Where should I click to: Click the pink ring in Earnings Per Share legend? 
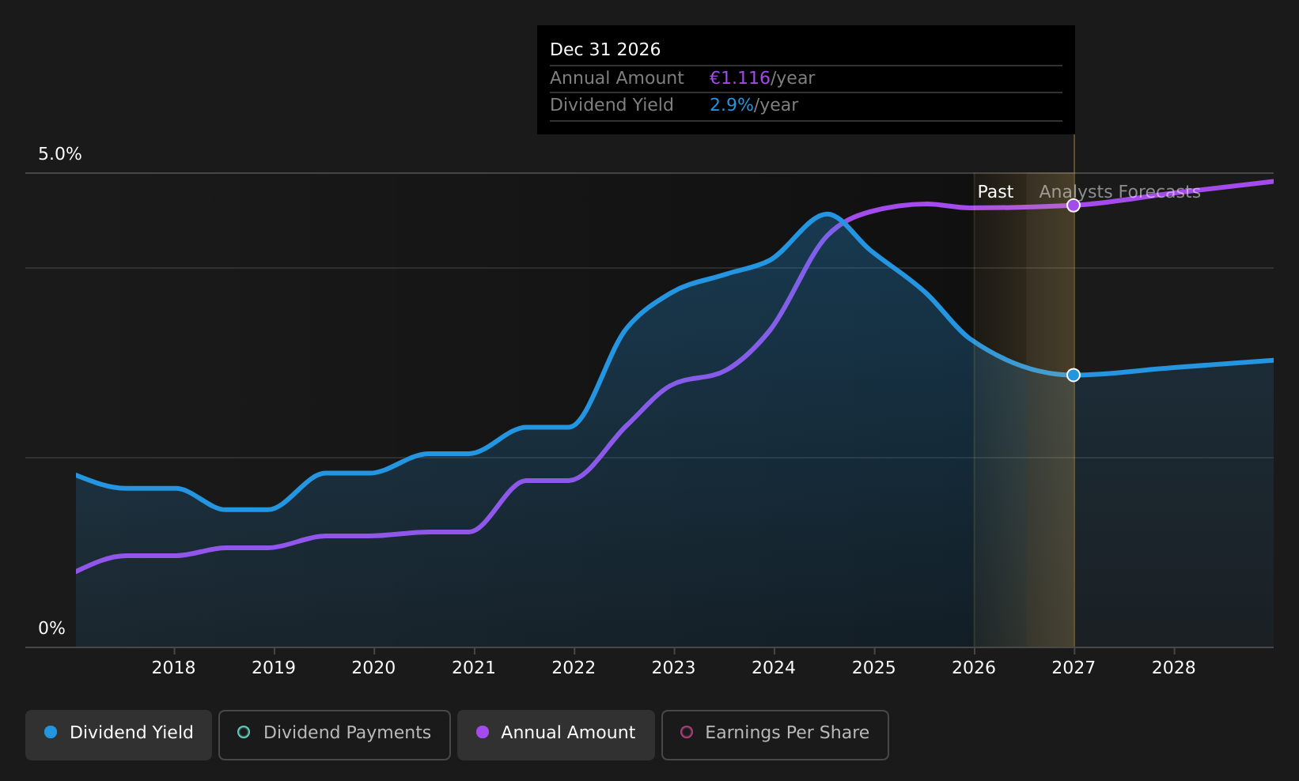pos(687,732)
